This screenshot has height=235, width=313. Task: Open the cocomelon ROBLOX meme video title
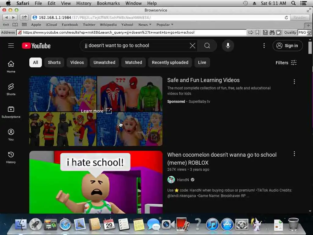(222, 159)
